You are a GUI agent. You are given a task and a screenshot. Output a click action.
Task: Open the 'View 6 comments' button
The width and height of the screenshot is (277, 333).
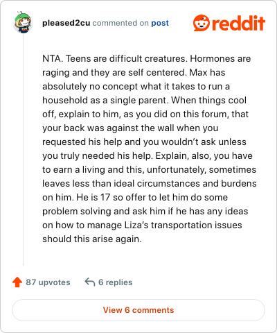tap(138, 310)
